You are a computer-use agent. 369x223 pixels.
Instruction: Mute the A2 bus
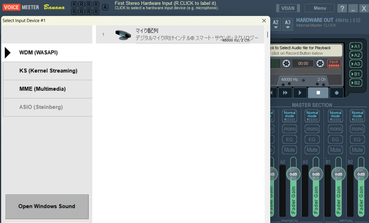(x=290, y=150)
